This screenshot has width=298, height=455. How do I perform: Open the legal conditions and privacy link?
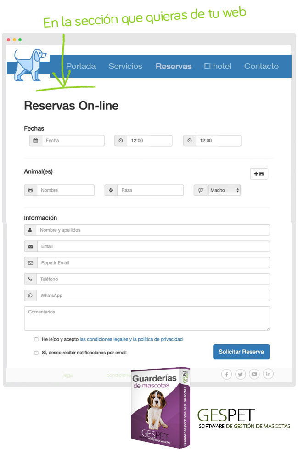click(131, 339)
